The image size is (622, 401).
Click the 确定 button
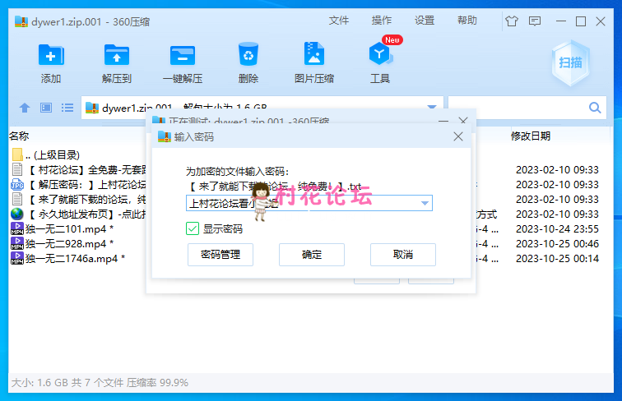pyautogui.click(x=312, y=255)
